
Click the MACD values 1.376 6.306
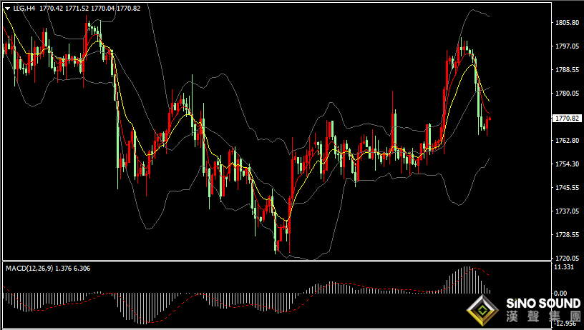click(x=72, y=269)
